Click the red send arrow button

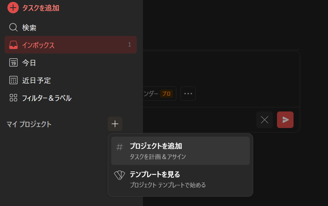(x=285, y=120)
